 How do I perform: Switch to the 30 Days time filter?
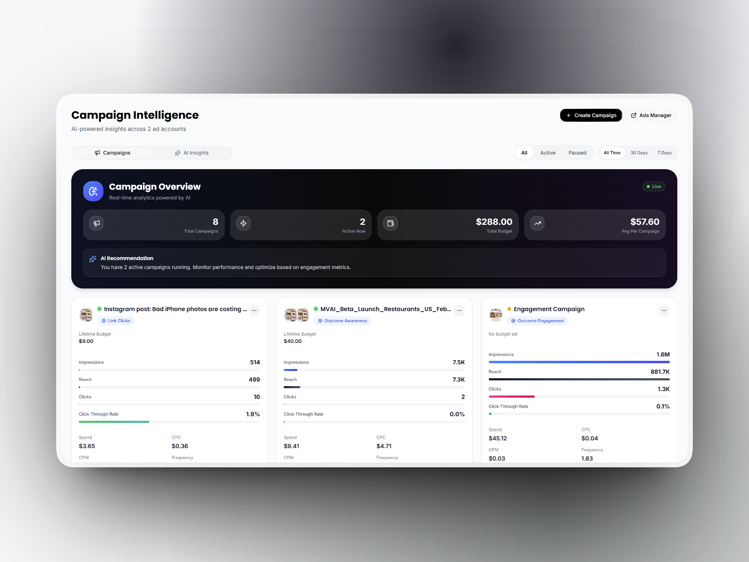click(639, 152)
